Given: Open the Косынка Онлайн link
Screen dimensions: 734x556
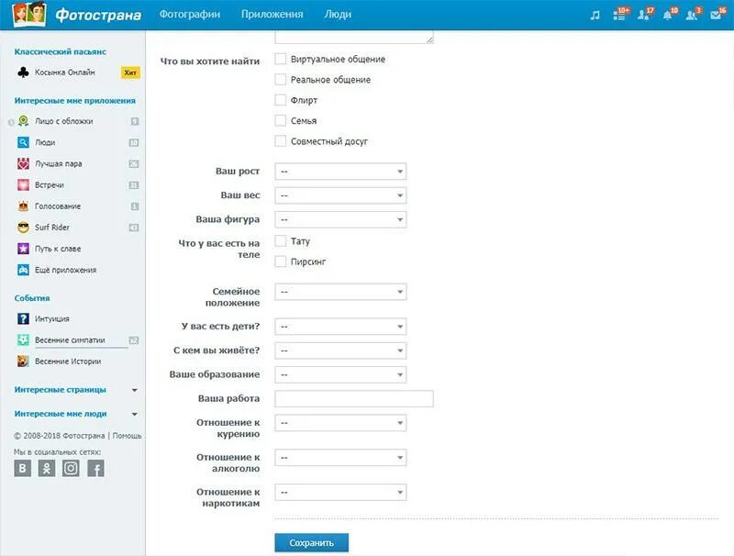Looking at the screenshot, I should click(x=64, y=72).
